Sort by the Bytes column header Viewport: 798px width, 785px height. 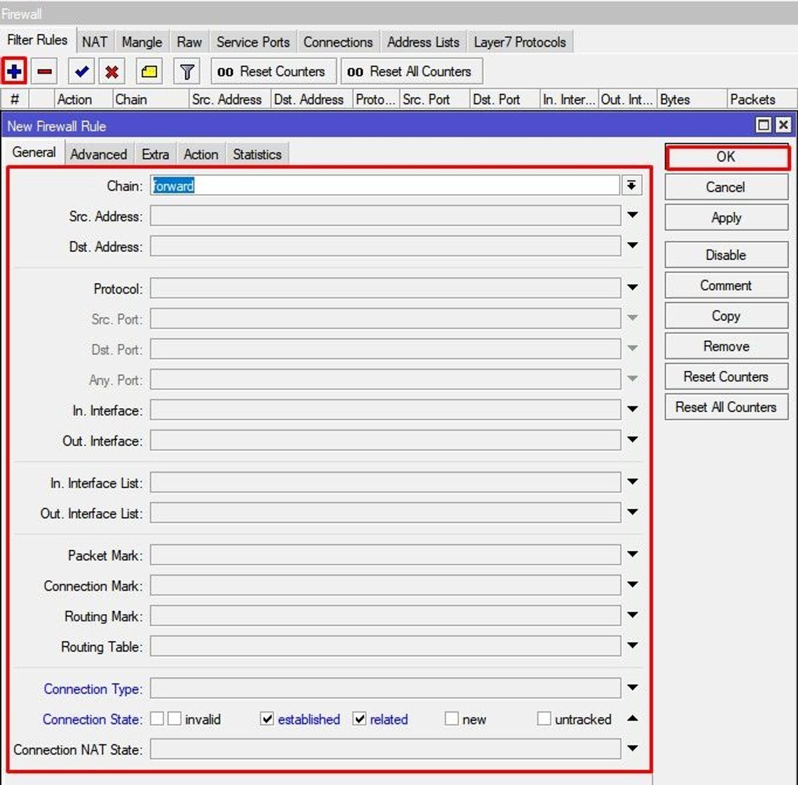click(692, 99)
